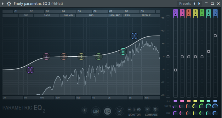Click the band 3 gain slider handle
This screenshot has width=222, height=118.
coord(189,57)
